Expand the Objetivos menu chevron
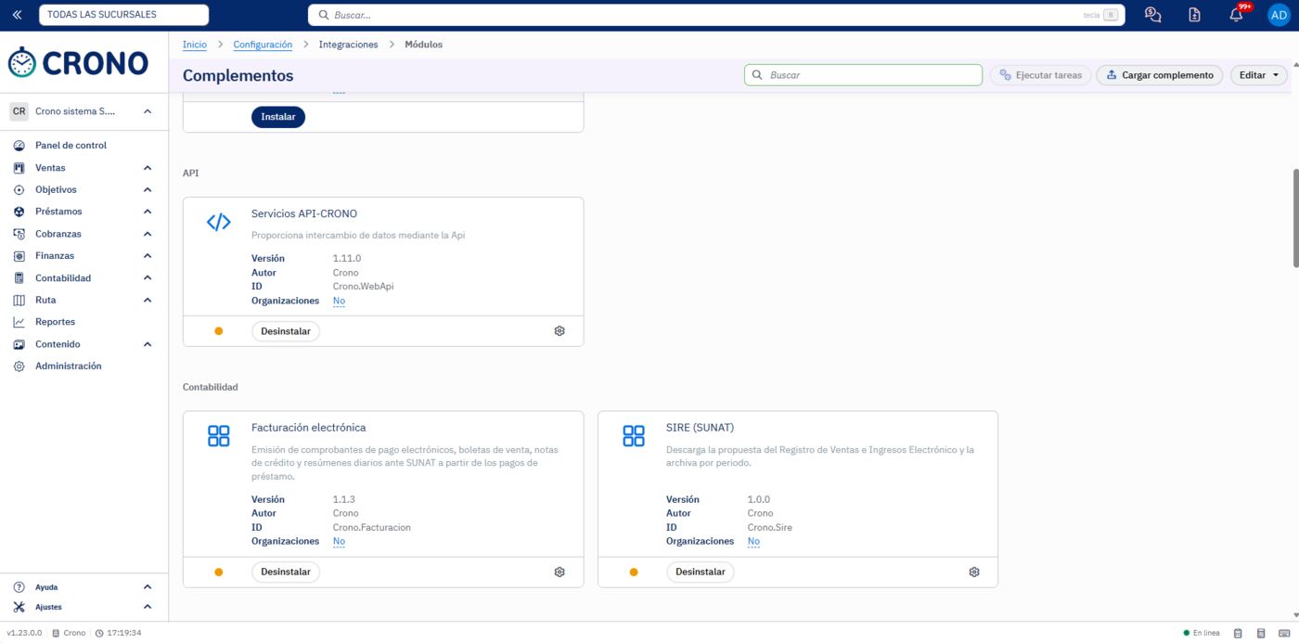The image size is (1299, 643). click(x=148, y=190)
